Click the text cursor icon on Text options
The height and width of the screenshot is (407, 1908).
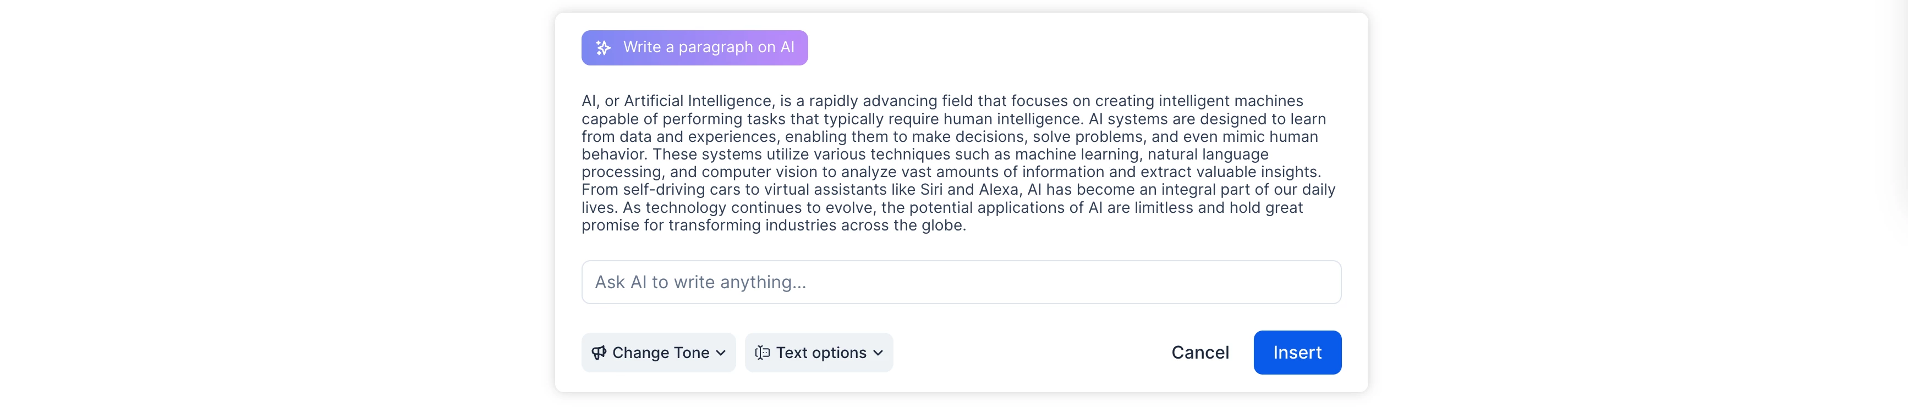762,353
